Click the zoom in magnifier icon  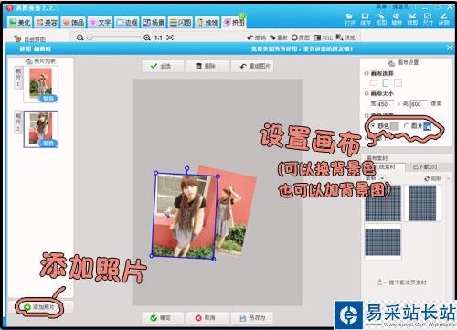[x=147, y=37]
